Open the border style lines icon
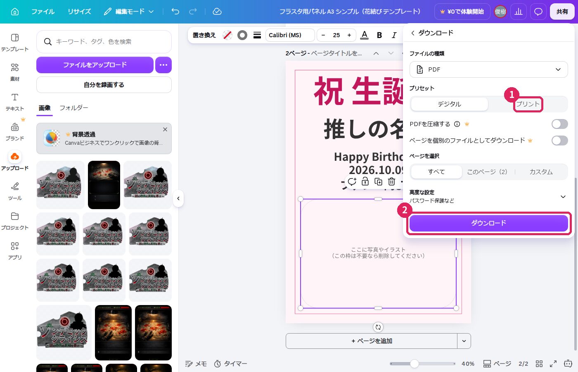Image resolution: width=578 pixels, height=372 pixels. [x=257, y=35]
